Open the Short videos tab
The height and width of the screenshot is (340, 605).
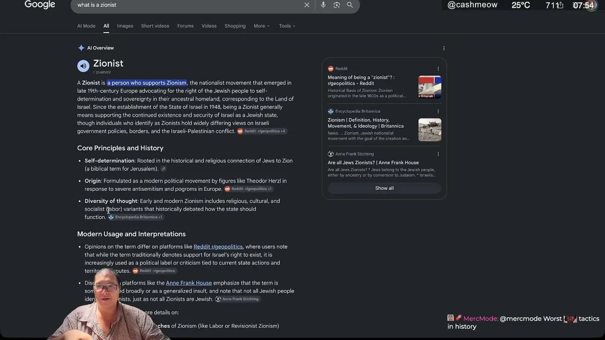pyautogui.click(x=155, y=26)
